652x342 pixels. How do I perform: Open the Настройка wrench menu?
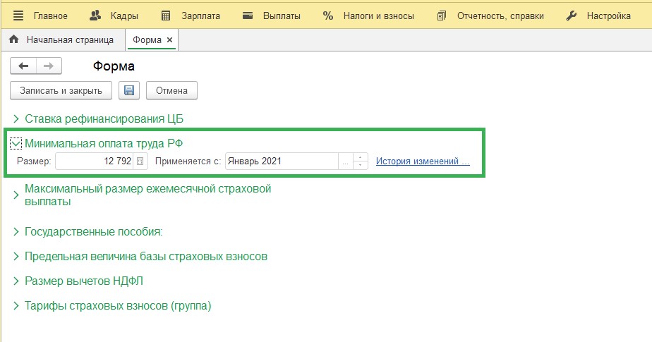(599, 16)
